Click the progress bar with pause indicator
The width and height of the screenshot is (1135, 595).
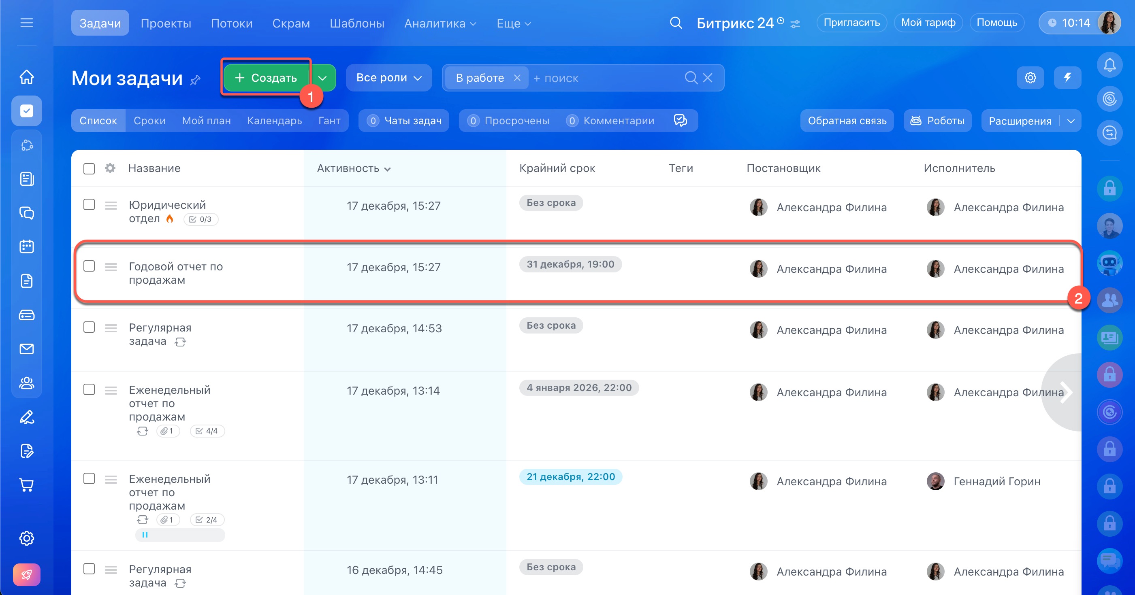pos(180,535)
